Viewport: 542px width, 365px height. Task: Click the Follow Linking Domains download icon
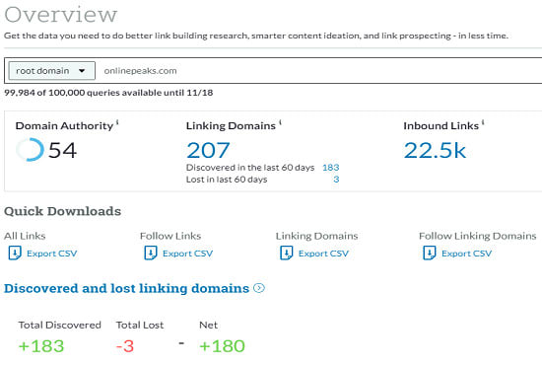coord(430,253)
